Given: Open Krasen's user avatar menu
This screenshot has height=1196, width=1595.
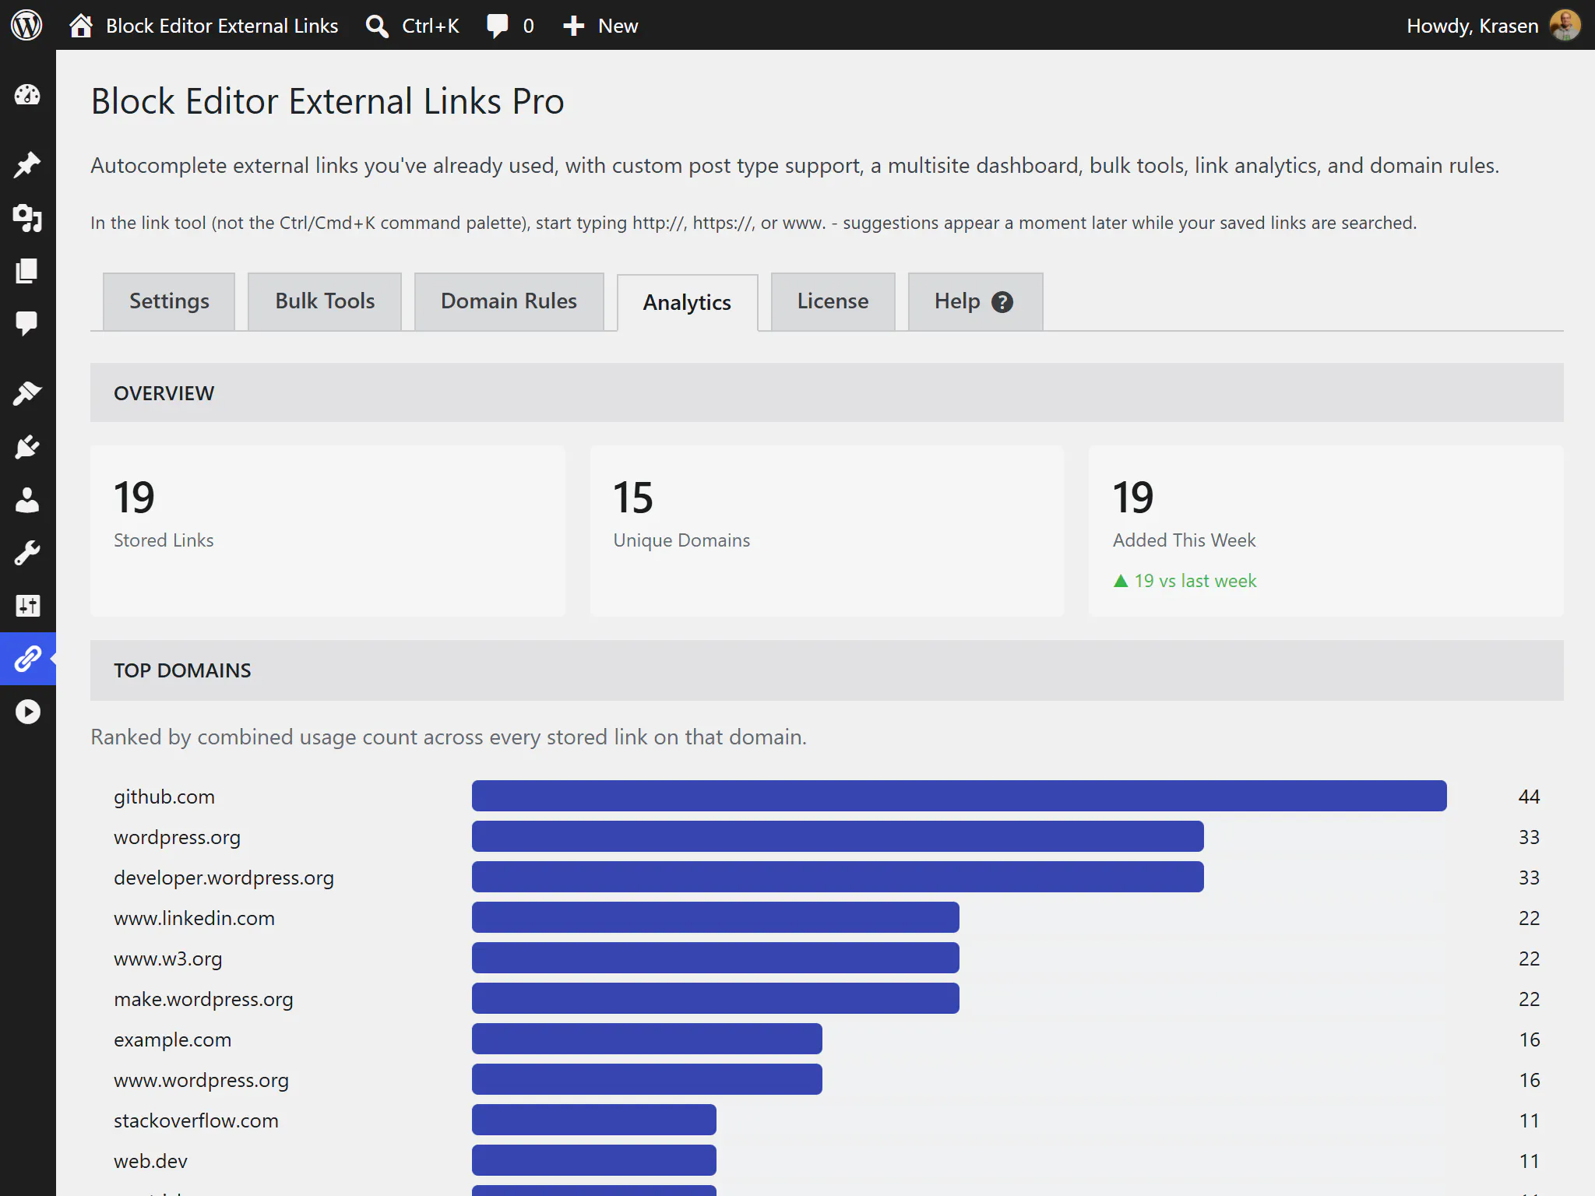Looking at the screenshot, I should [1565, 26].
